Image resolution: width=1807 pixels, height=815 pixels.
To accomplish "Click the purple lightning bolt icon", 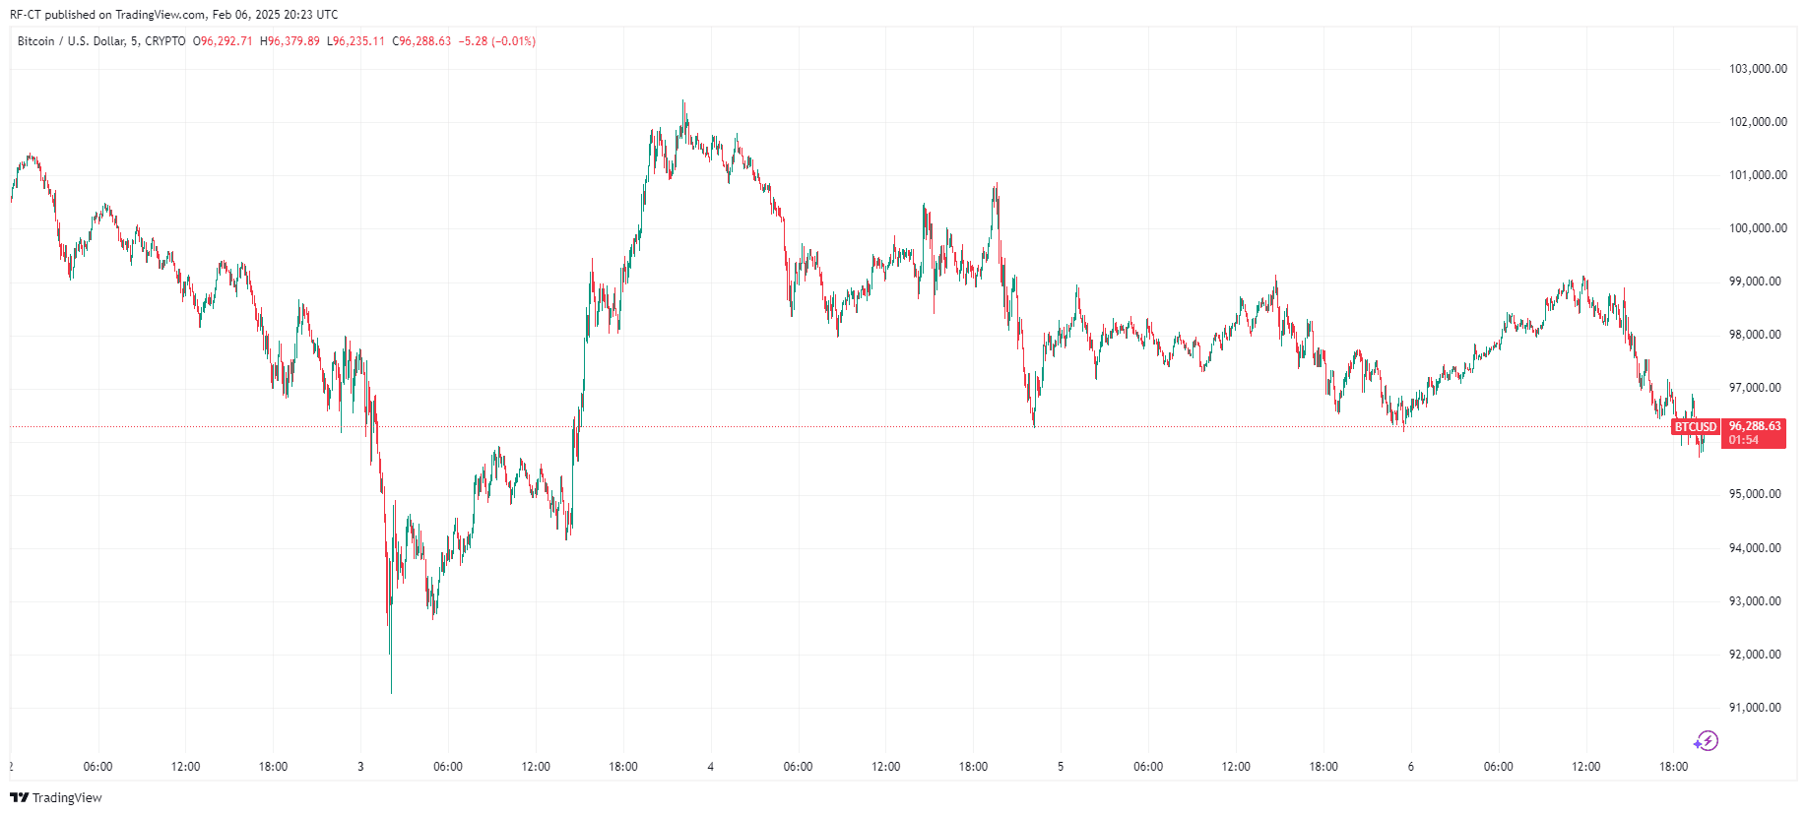I will click(1706, 741).
